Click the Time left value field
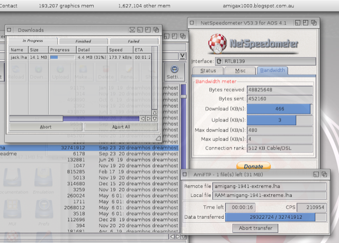Screen dimensions: 339x243 coord(240,207)
